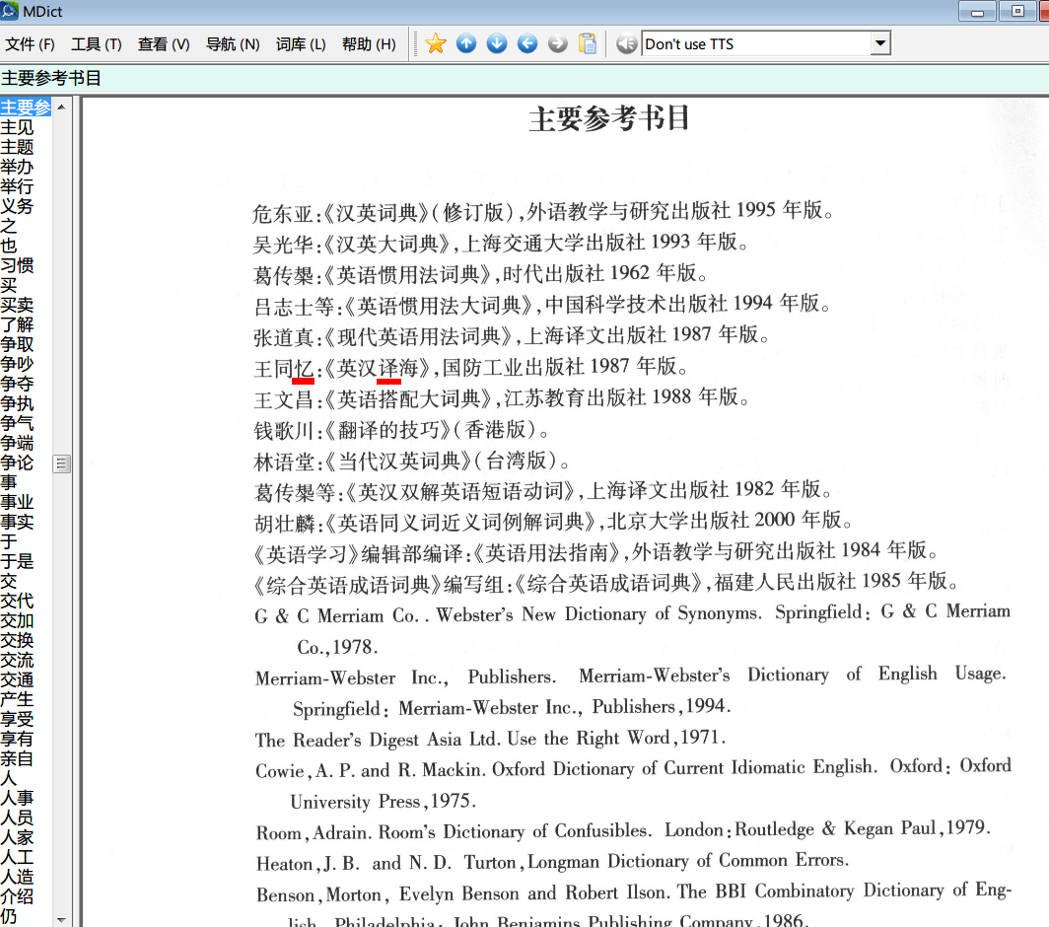Select 人 in the word list
The width and height of the screenshot is (1049, 927).
pyautogui.click(x=9, y=778)
